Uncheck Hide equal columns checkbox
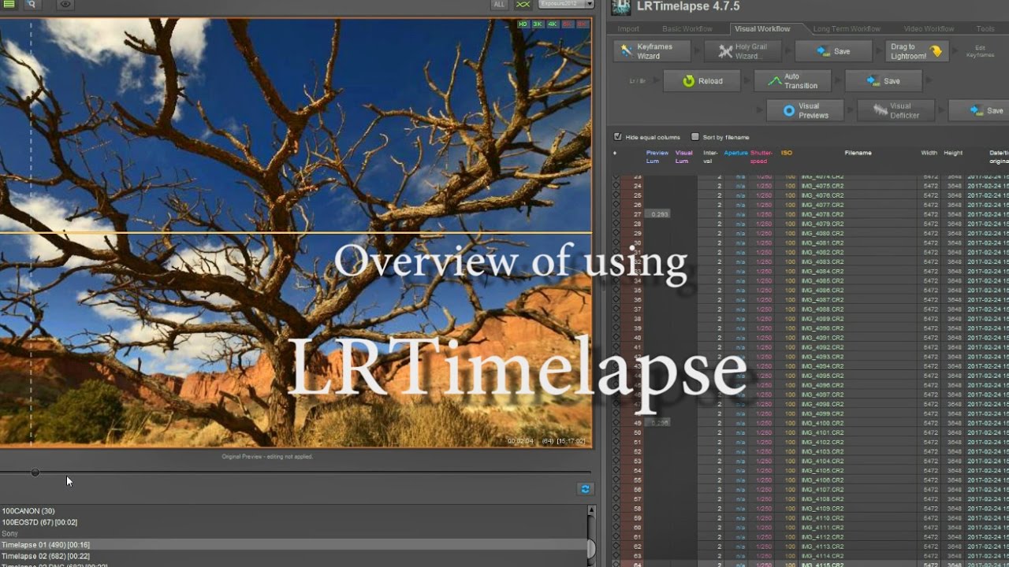Screen dimensions: 1009x567 618,137
